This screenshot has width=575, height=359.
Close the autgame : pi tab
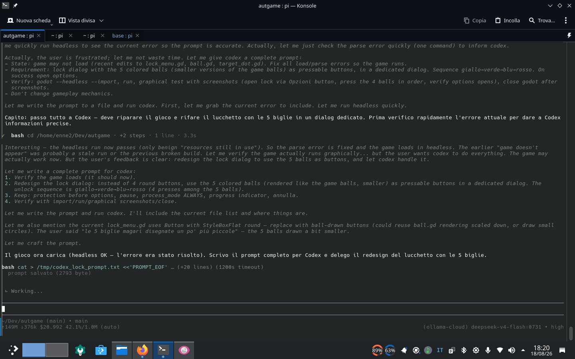click(x=39, y=36)
